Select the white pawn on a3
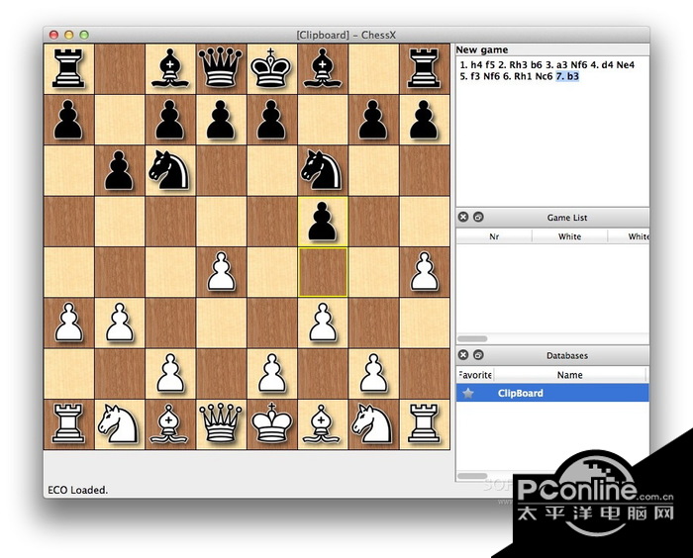 [69, 323]
